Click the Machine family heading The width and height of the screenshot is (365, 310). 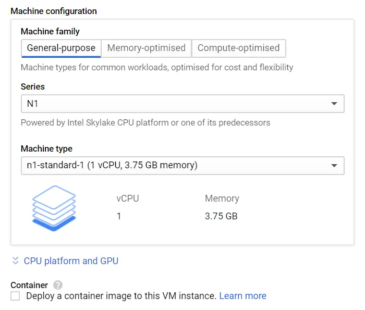(50, 31)
